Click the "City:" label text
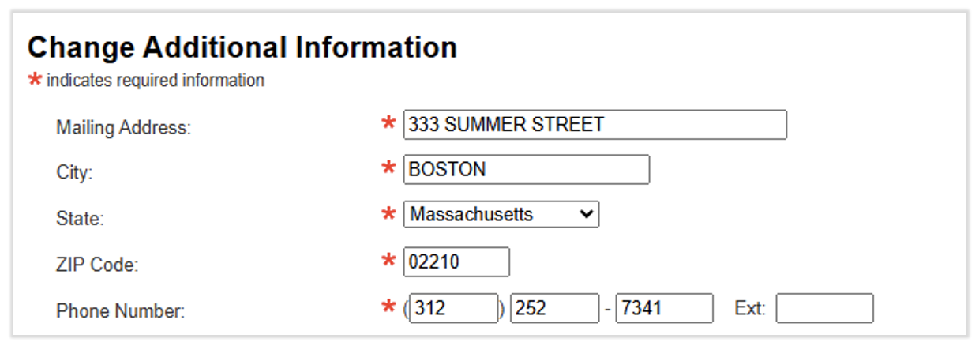The height and width of the screenshot is (346, 979). (74, 173)
